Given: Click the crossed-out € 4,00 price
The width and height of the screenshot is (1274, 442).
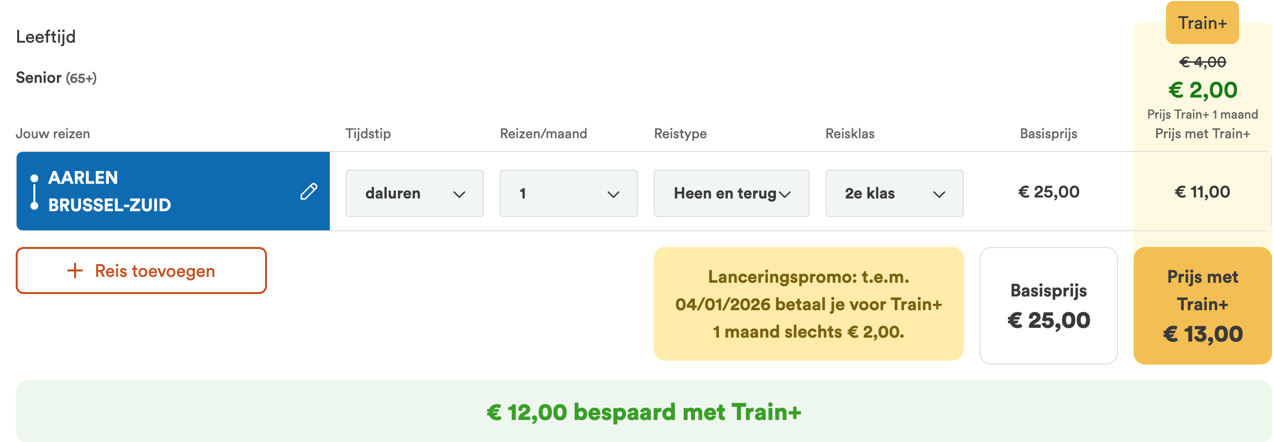Looking at the screenshot, I should point(1202,62).
